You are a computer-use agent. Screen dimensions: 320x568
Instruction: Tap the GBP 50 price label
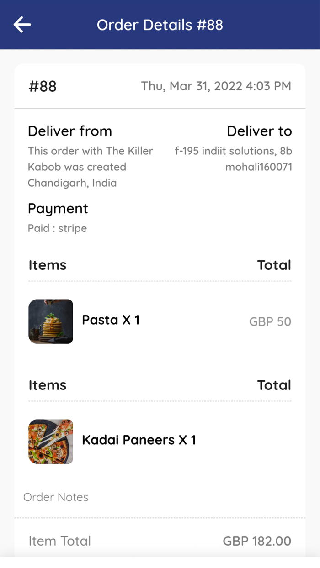coord(270,321)
